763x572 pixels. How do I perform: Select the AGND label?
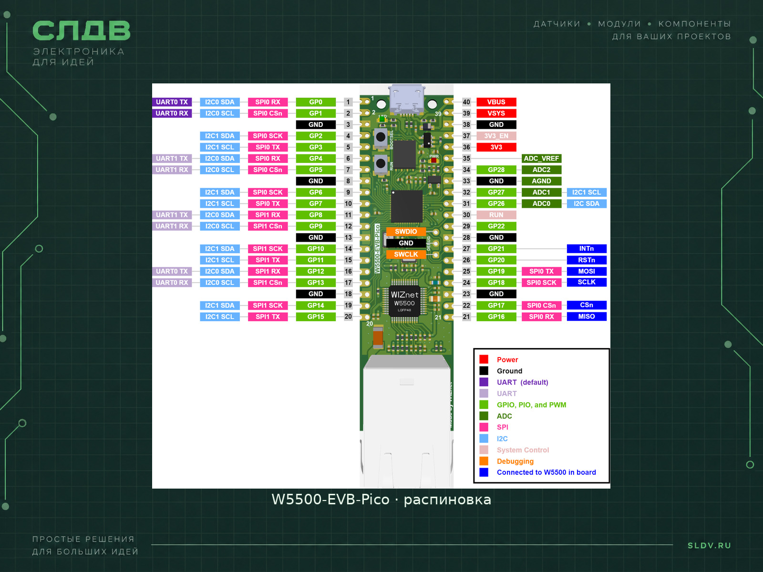[x=541, y=181]
